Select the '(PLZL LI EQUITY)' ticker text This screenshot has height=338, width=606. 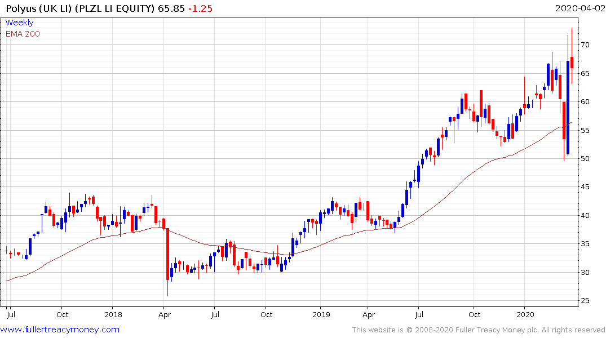115,8
